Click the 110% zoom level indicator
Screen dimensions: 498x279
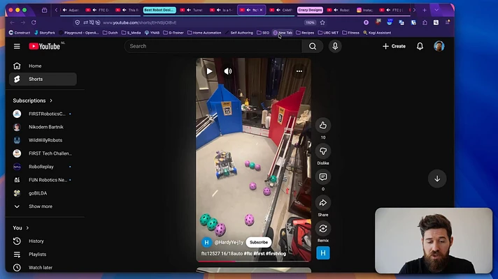[x=310, y=23]
